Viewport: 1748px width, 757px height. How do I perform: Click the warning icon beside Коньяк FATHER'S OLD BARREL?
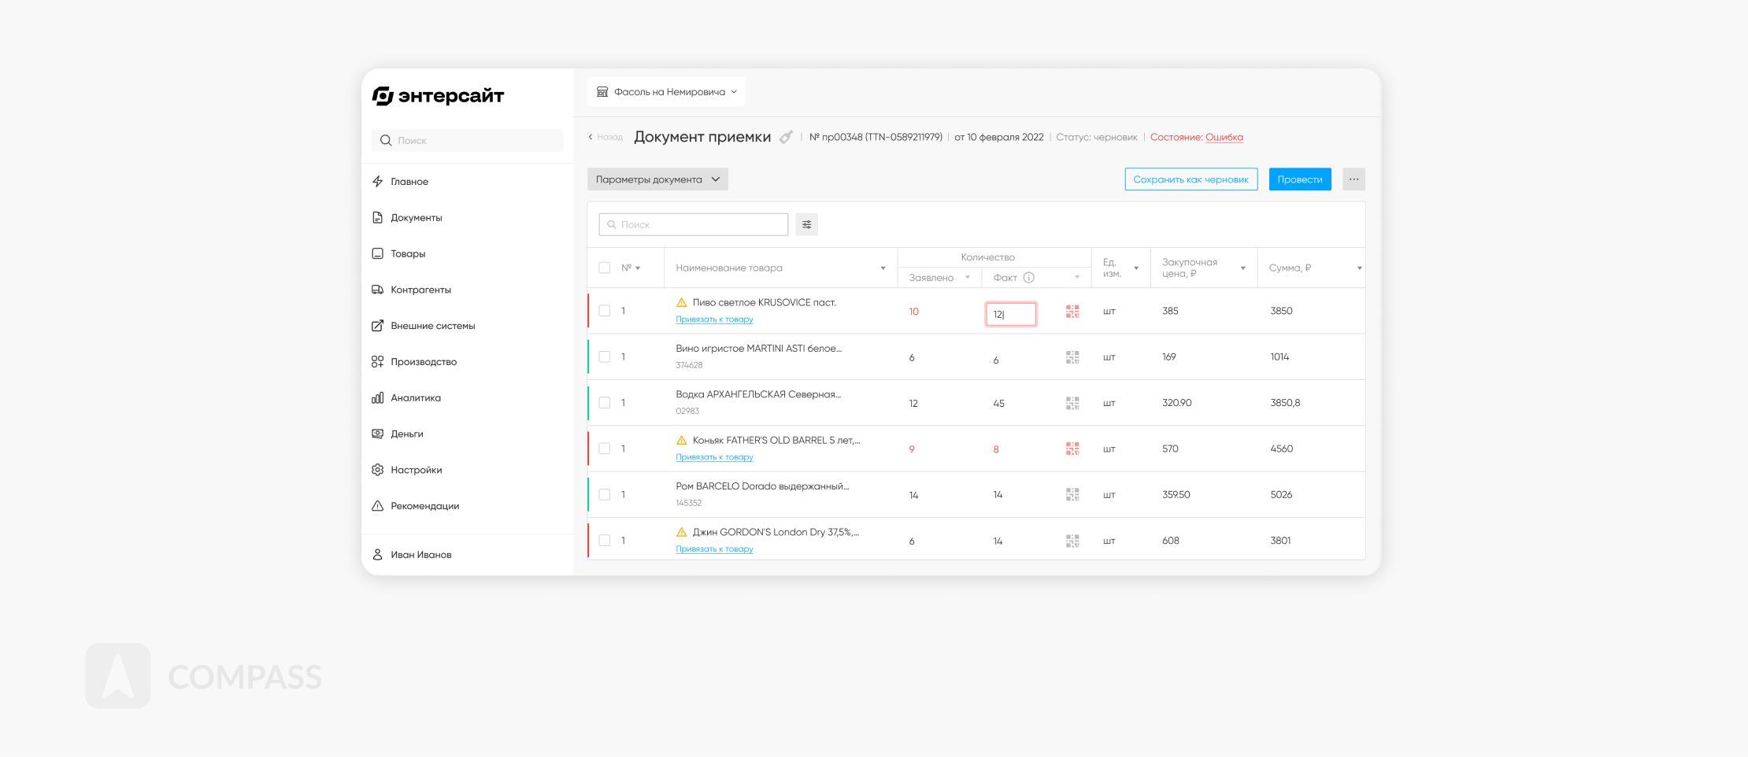pos(682,441)
